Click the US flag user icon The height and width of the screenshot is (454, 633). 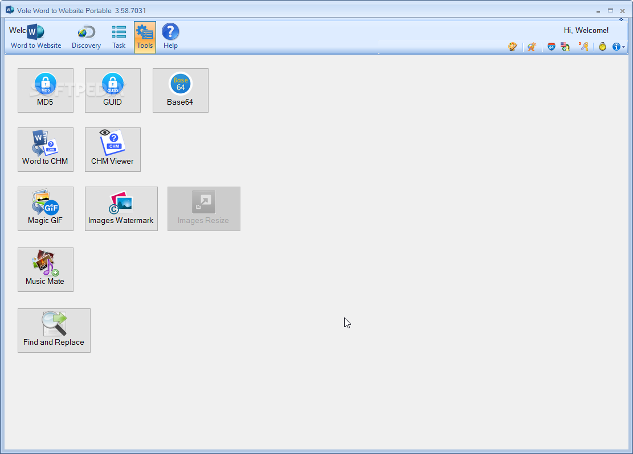[565, 47]
